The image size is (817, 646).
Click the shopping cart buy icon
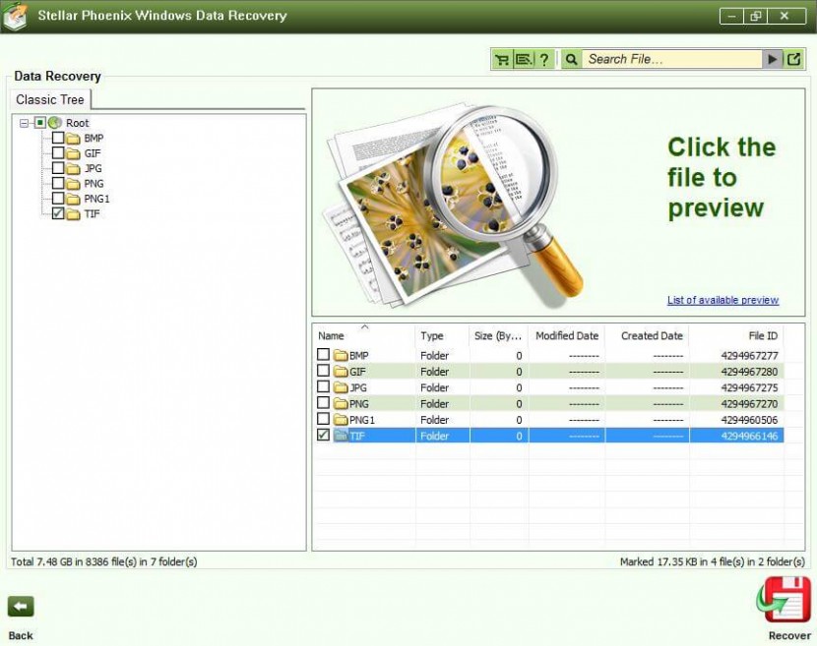point(502,59)
